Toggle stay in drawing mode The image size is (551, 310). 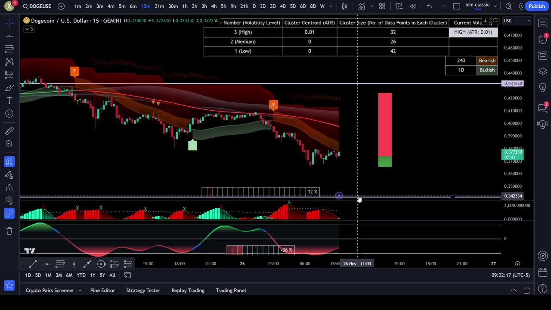tap(9, 175)
